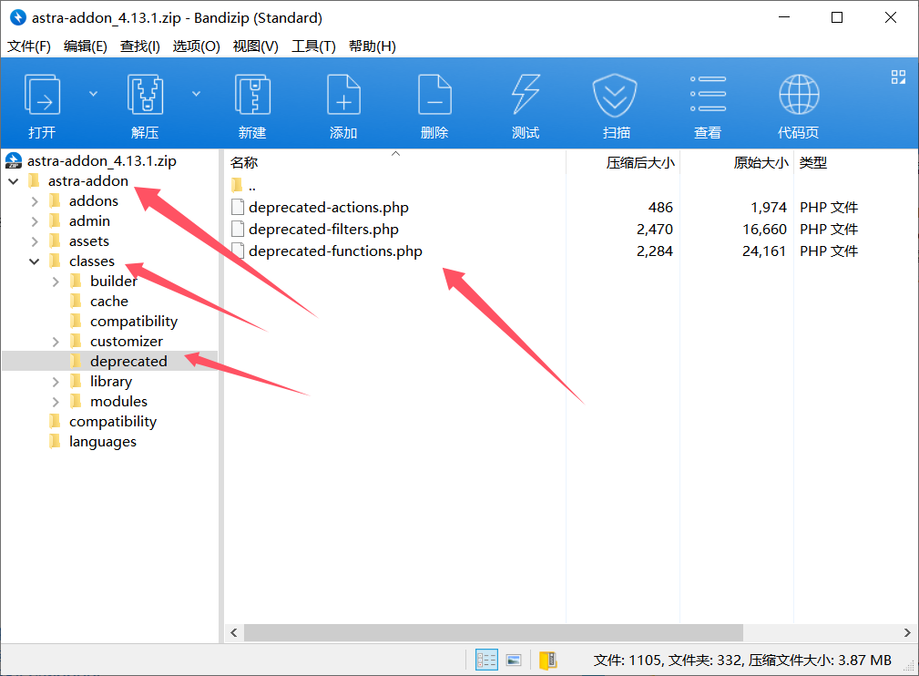Expand the addons folder node
This screenshot has height=676, width=919.
(35, 201)
